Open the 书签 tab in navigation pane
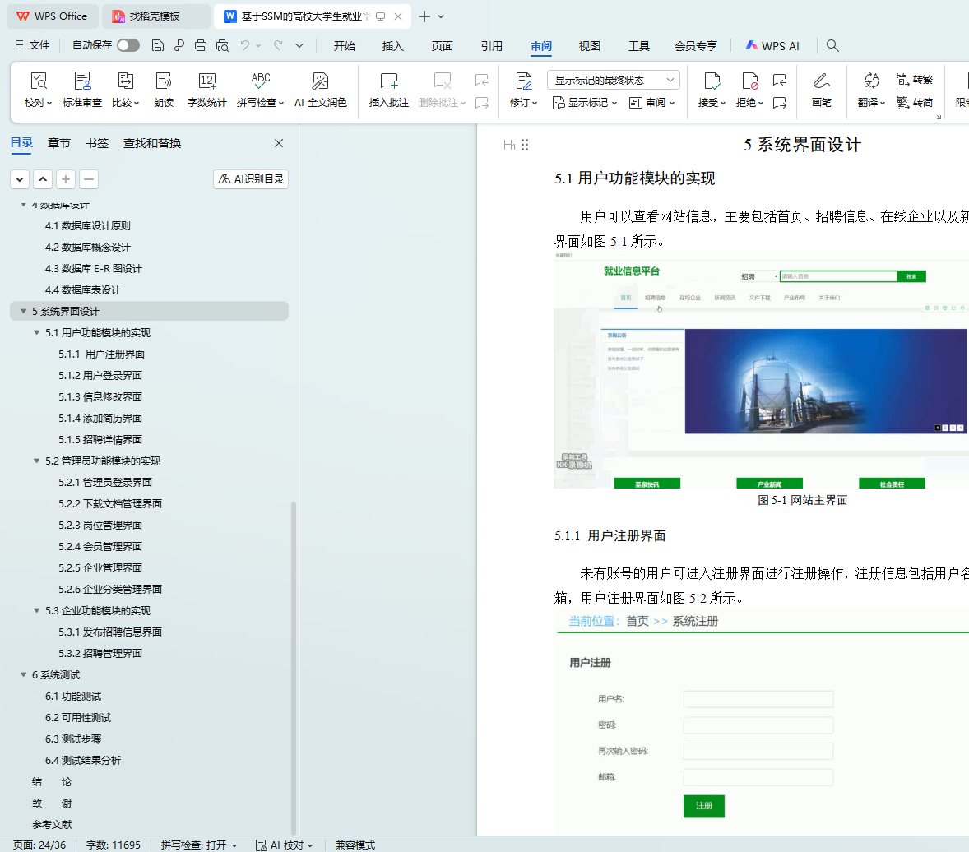The image size is (969, 852). coord(97,143)
